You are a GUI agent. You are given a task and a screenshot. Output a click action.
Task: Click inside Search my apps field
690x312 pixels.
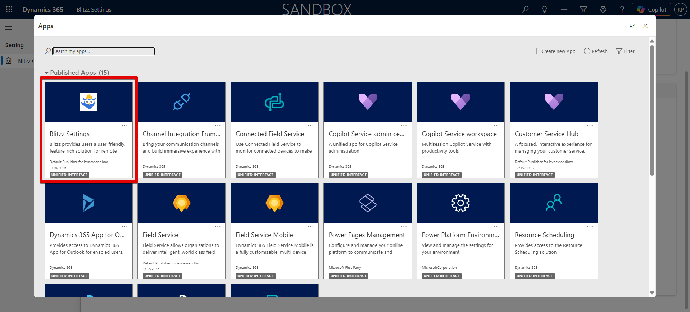pyautogui.click(x=103, y=51)
